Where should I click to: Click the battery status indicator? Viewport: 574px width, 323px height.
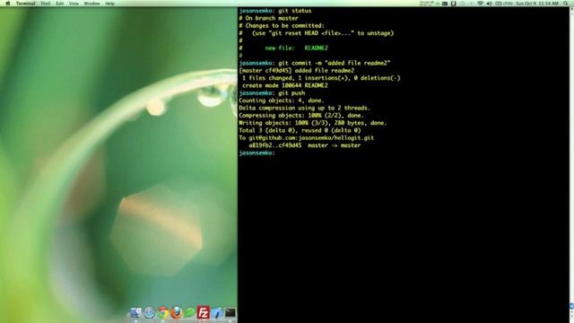coord(504,4)
